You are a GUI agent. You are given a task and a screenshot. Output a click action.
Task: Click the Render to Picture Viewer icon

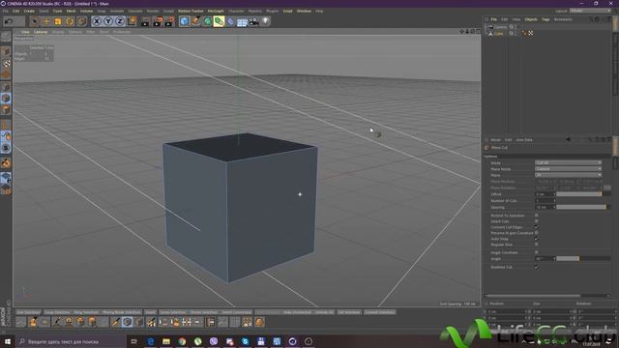[158, 21]
